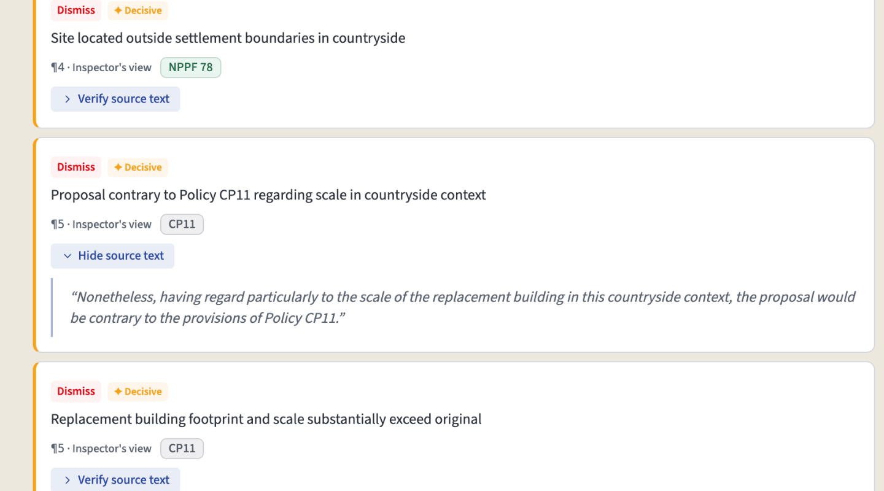
Task: Click title 'Site located outside settlement boundaries'
Action: coord(228,38)
